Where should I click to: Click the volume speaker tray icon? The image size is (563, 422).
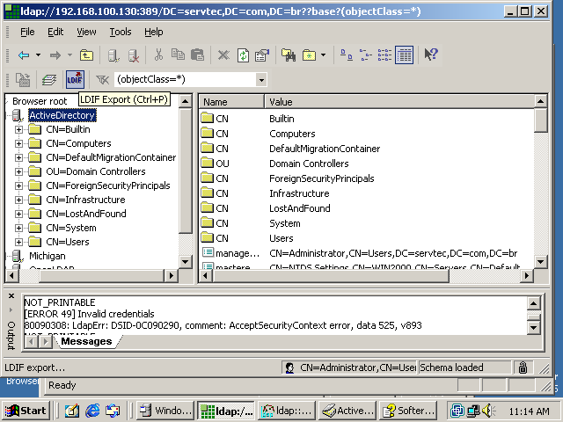[488, 411]
